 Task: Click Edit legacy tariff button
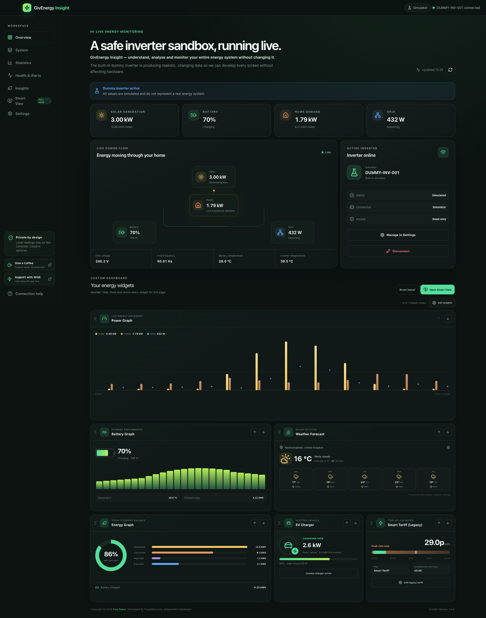click(x=411, y=582)
